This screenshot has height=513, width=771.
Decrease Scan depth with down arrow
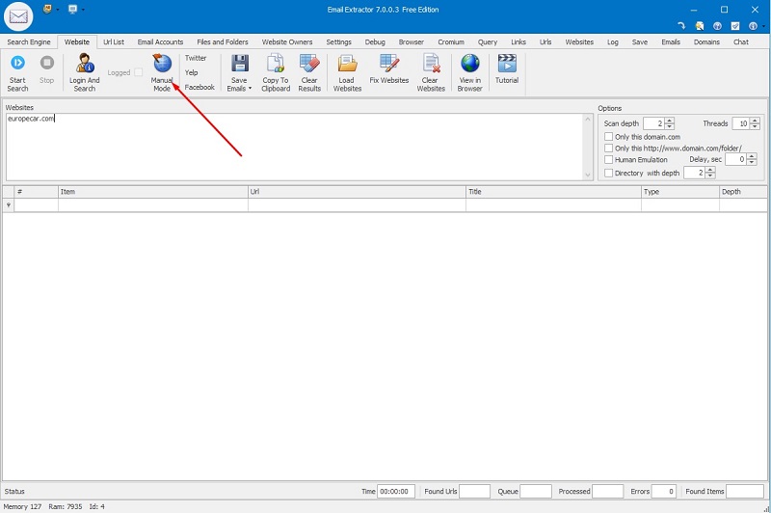(x=669, y=126)
